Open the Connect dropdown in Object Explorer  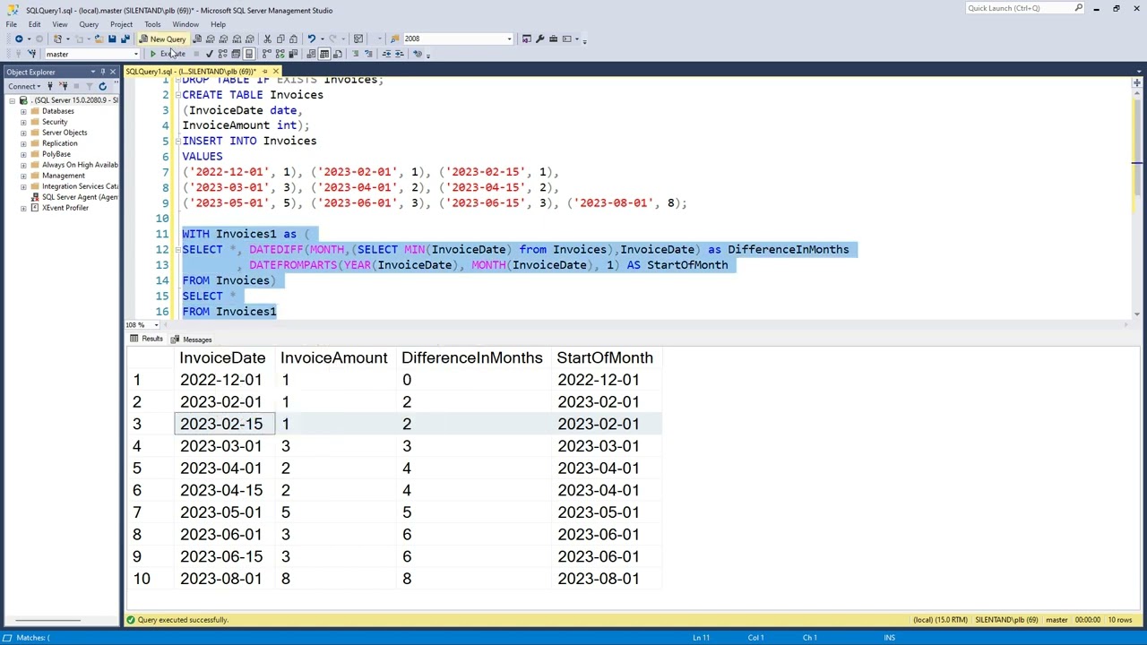25,86
